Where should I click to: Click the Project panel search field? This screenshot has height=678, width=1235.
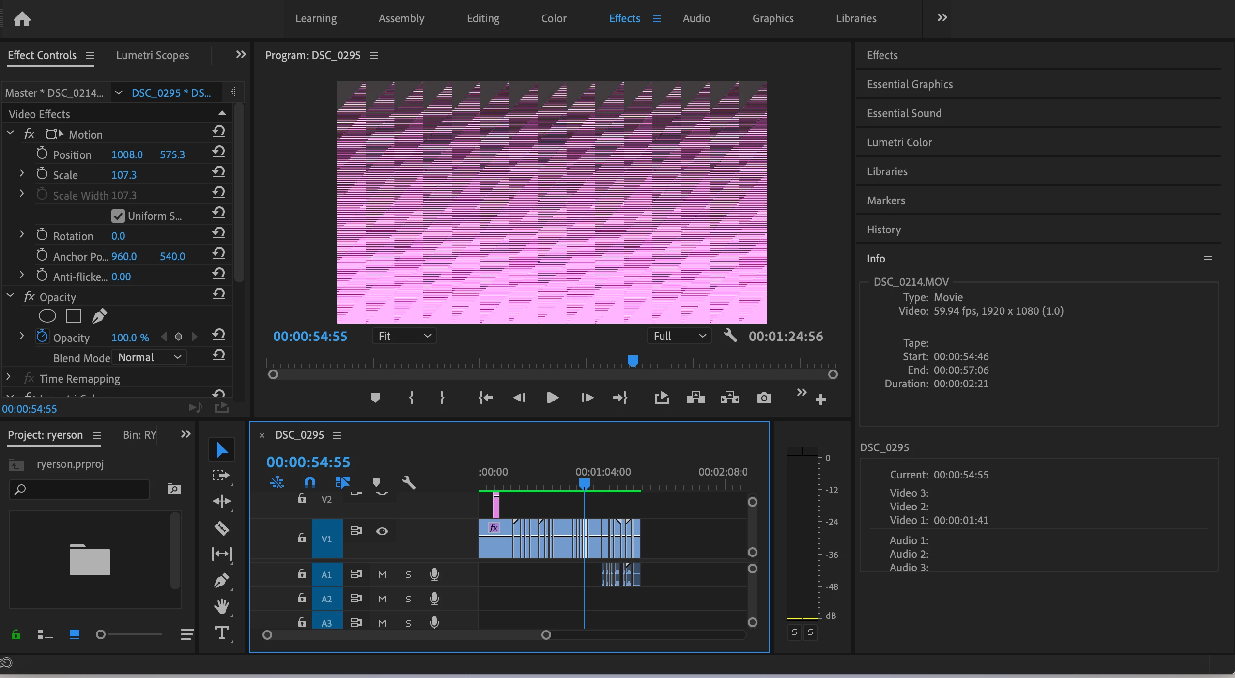point(85,490)
